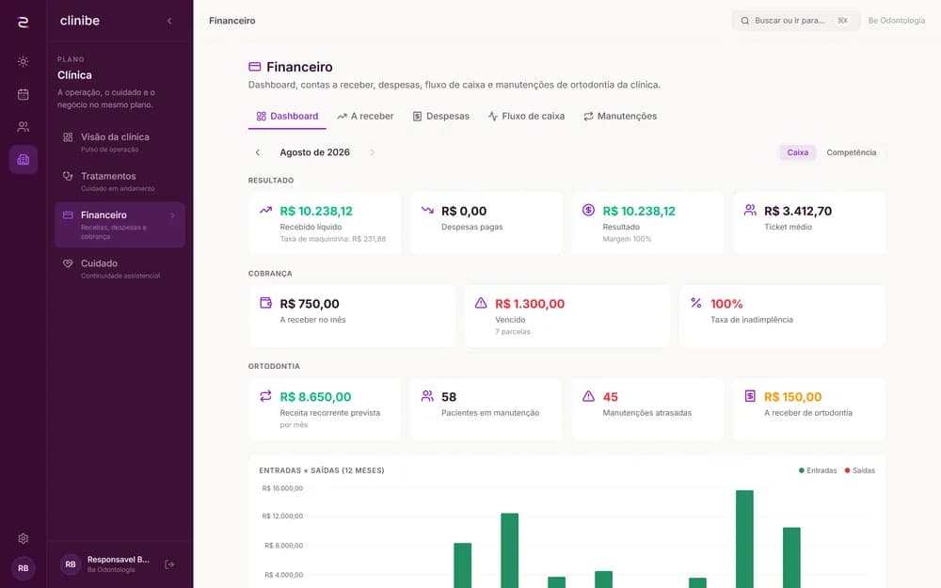This screenshot has width=941, height=588.
Task: Click the tallest green bar in the chart
Action: tap(744, 539)
